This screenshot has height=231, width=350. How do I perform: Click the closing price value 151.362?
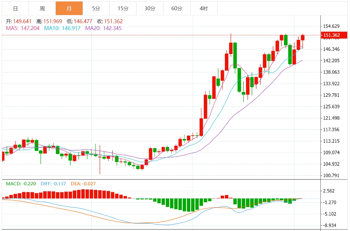[x=113, y=21]
